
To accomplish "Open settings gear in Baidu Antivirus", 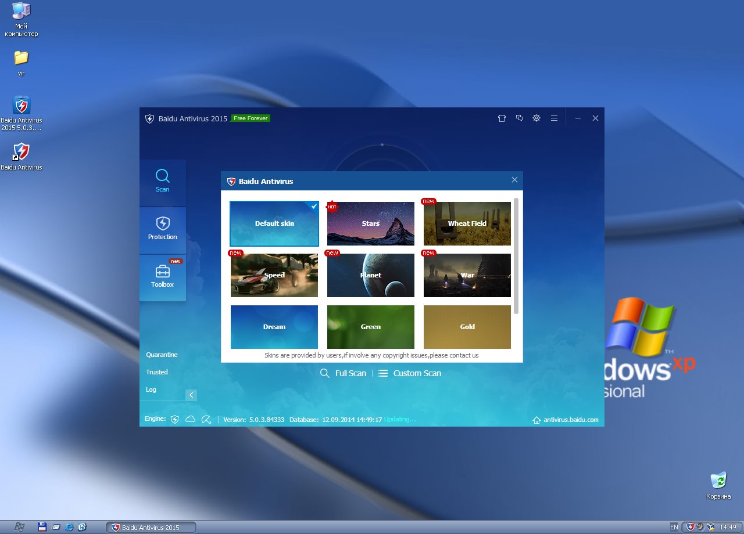I will [536, 118].
